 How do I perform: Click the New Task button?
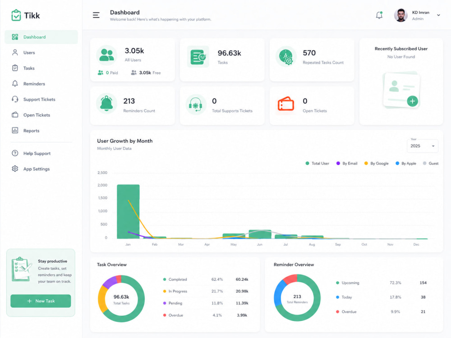(41, 301)
